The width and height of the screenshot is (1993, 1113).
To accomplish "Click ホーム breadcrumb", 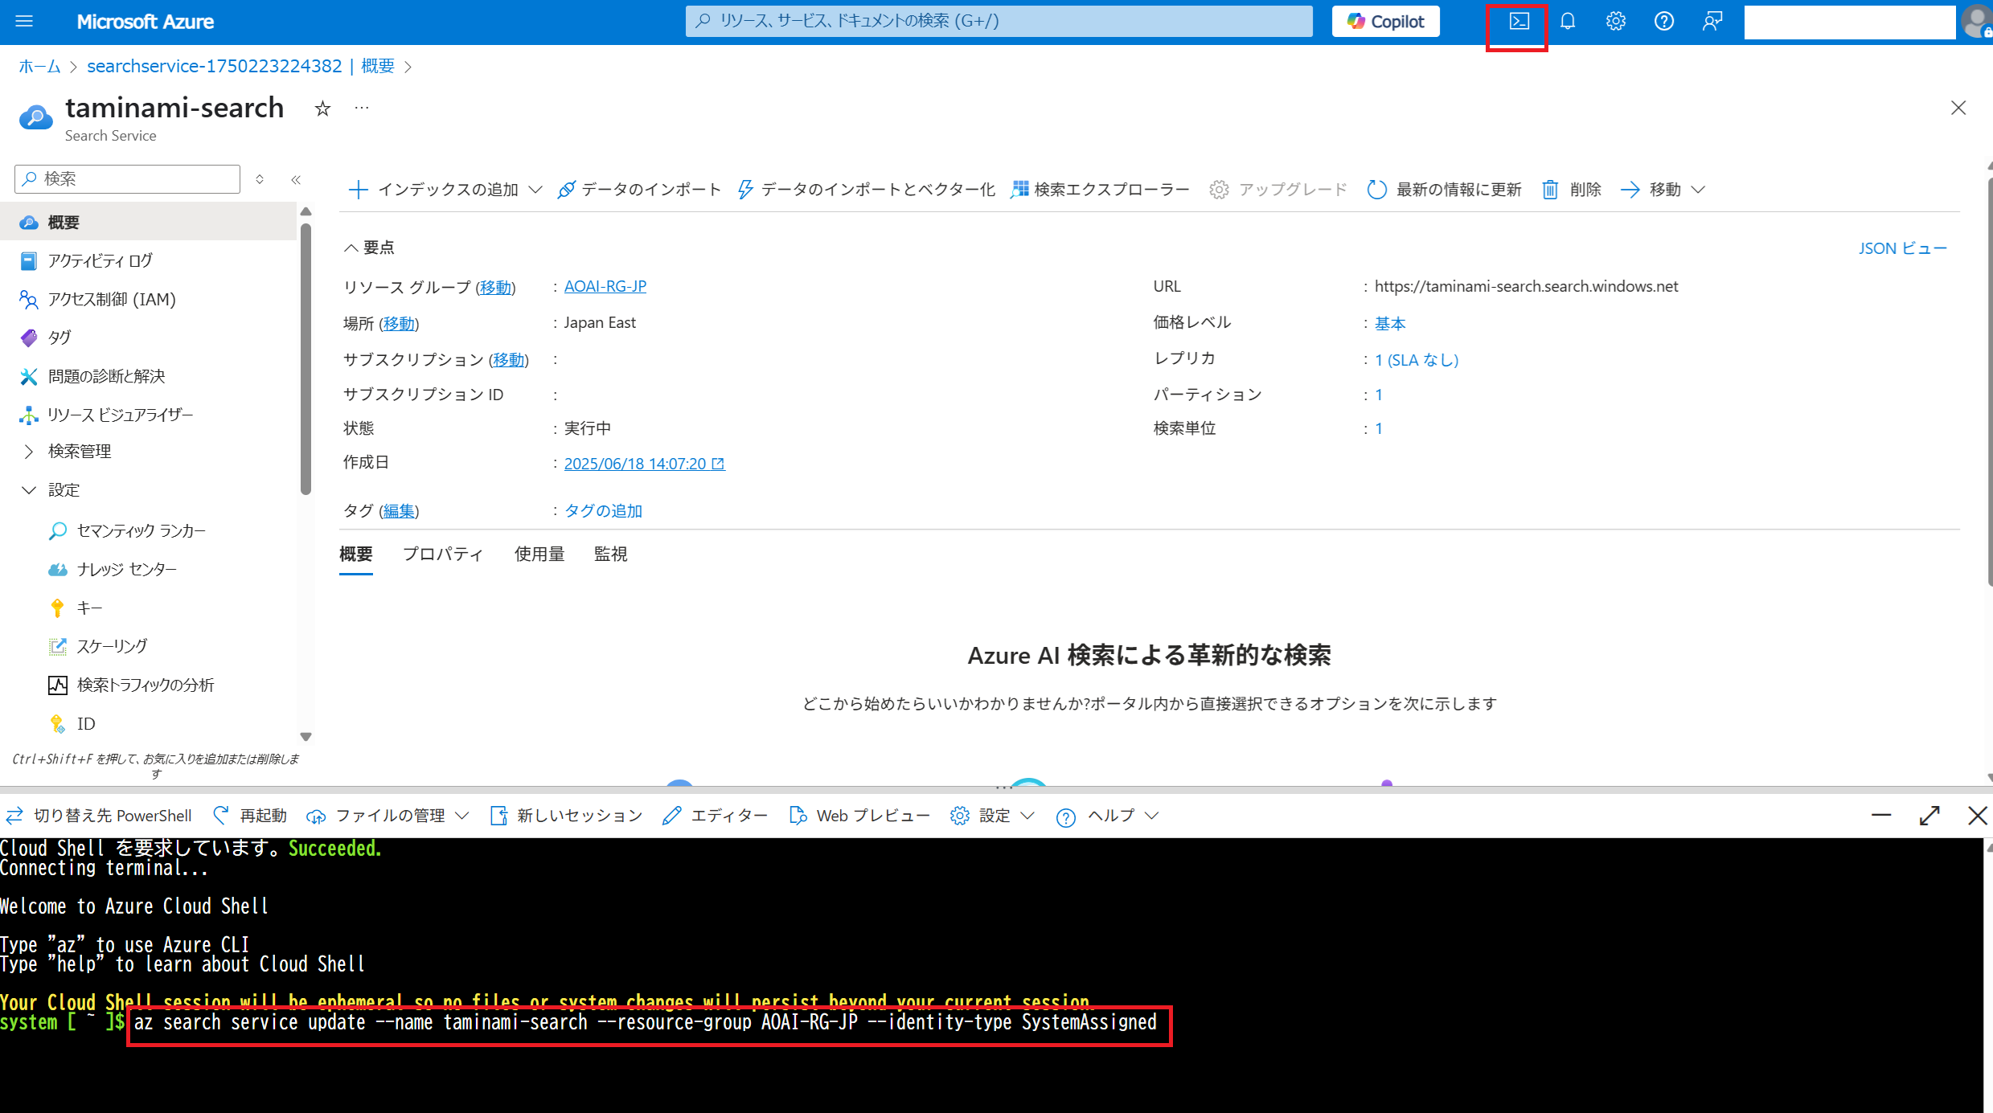I will coord(39,66).
